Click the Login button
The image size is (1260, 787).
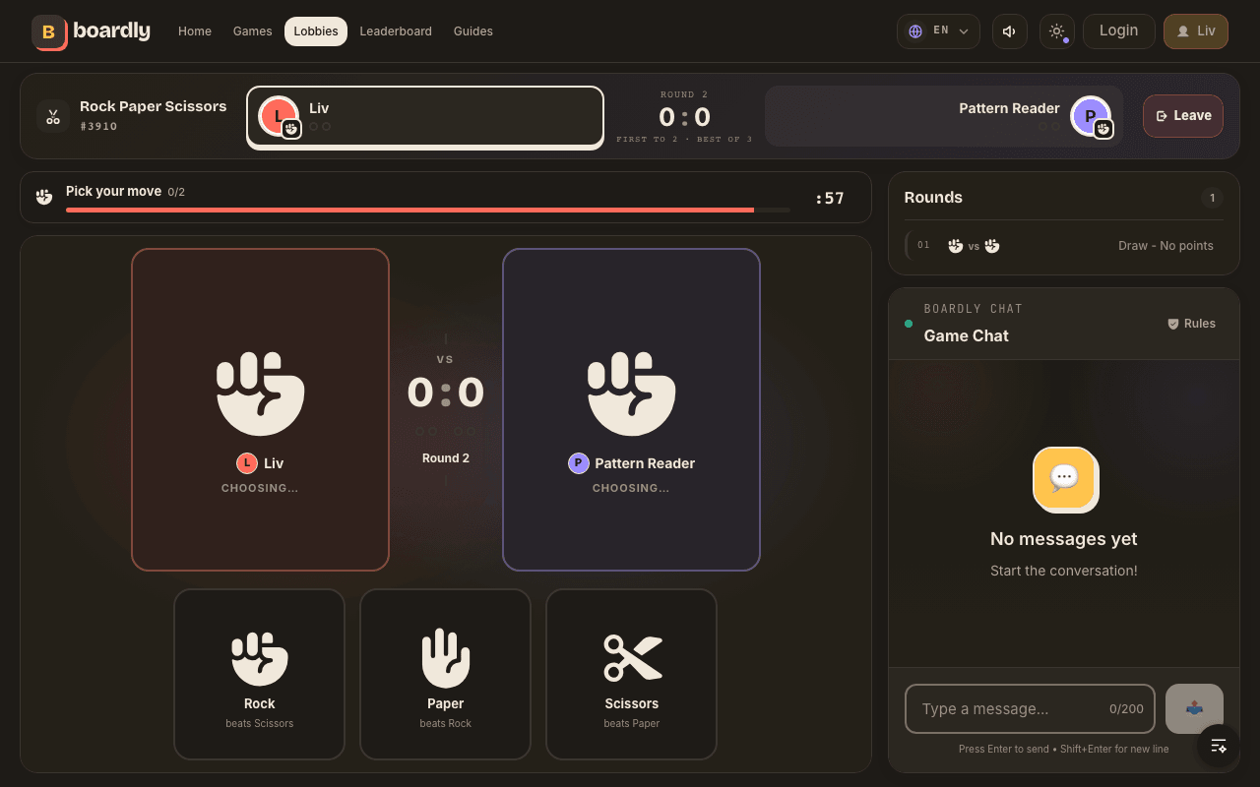coord(1118,31)
